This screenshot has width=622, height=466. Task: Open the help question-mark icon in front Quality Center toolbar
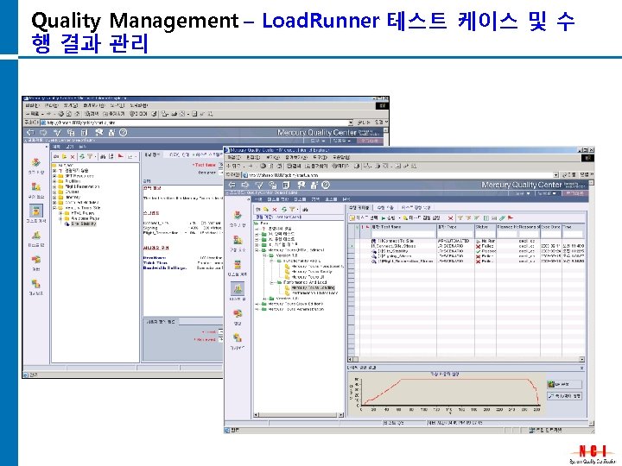click(x=326, y=185)
